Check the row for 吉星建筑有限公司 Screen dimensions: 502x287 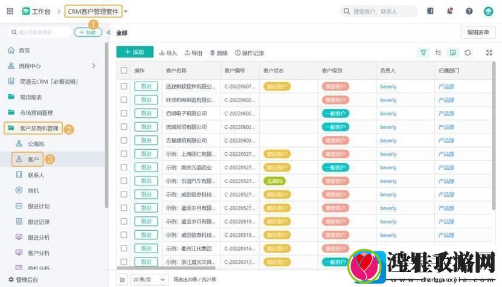pos(124,140)
